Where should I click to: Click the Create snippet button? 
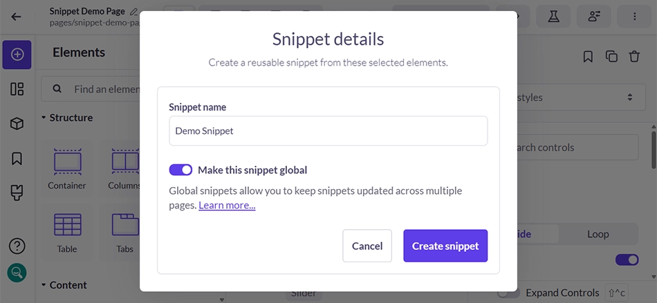(x=445, y=246)
